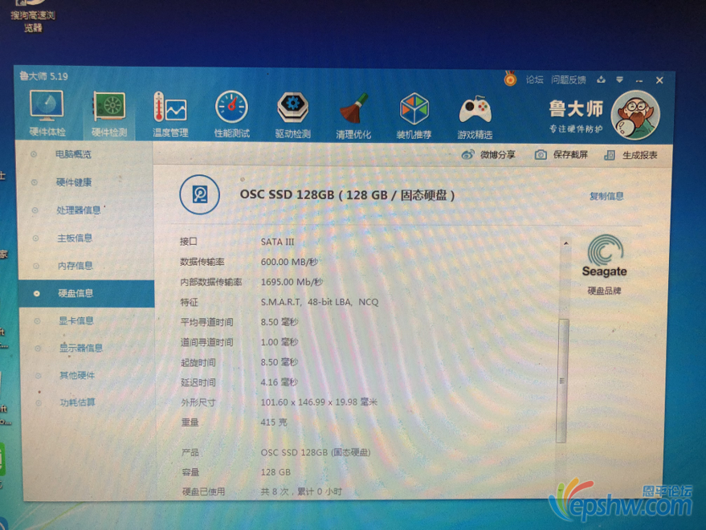
Task: Click the medal icon in title bar
Action: (510, 79)
